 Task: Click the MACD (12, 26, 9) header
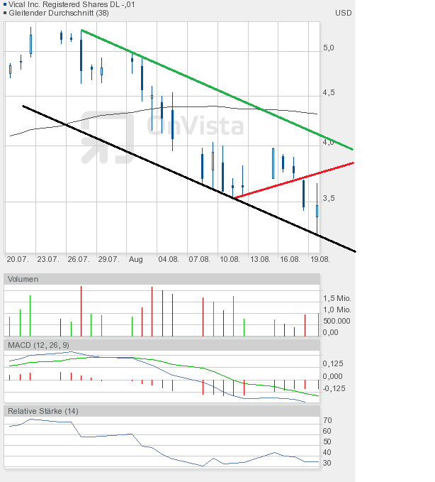pyautogui.click(x=40, y=344)
